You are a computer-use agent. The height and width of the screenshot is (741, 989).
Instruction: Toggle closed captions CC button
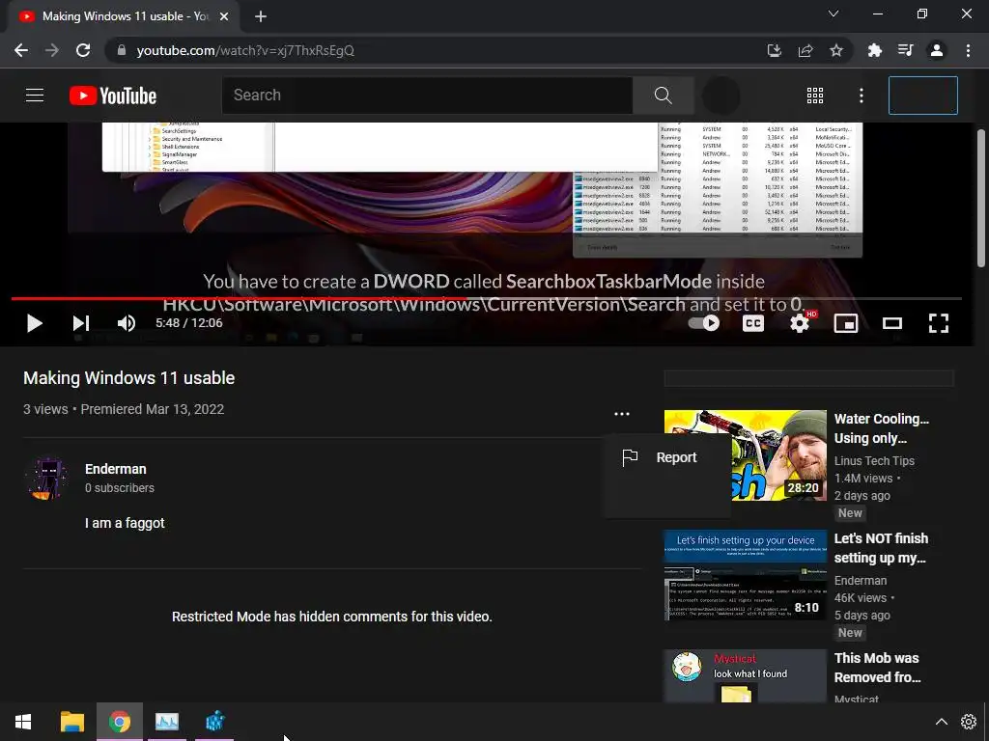coord(753,323)
